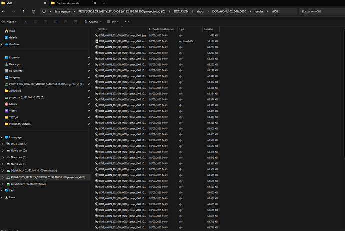Click the Buscar en v008 search field
This screenshot has width=345, height=231.
coord(320,11)
